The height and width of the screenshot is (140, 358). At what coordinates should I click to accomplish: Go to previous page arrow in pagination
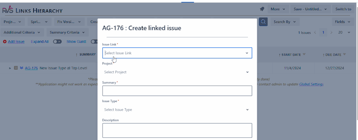point(315,32)
